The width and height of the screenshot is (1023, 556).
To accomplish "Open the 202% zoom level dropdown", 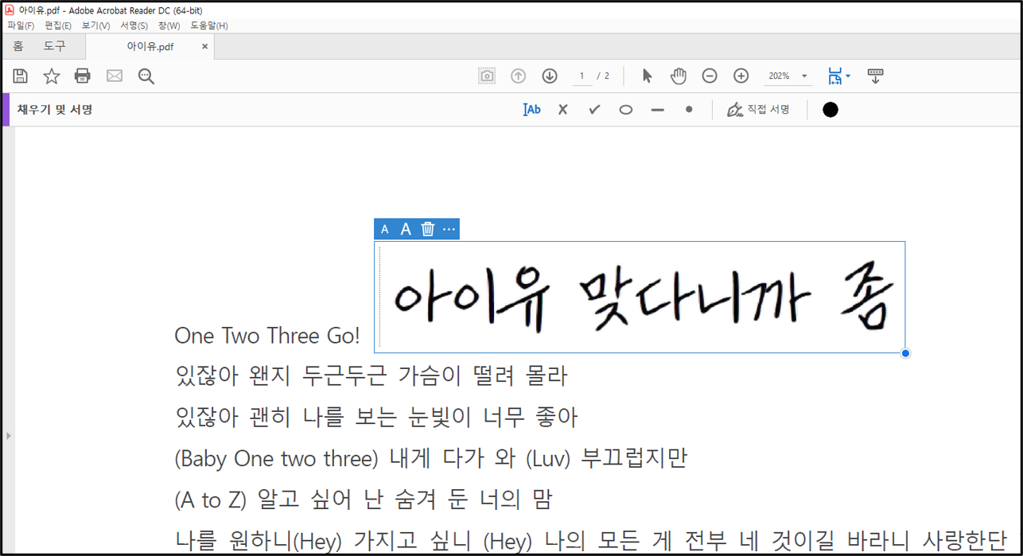I will point(788,76).
